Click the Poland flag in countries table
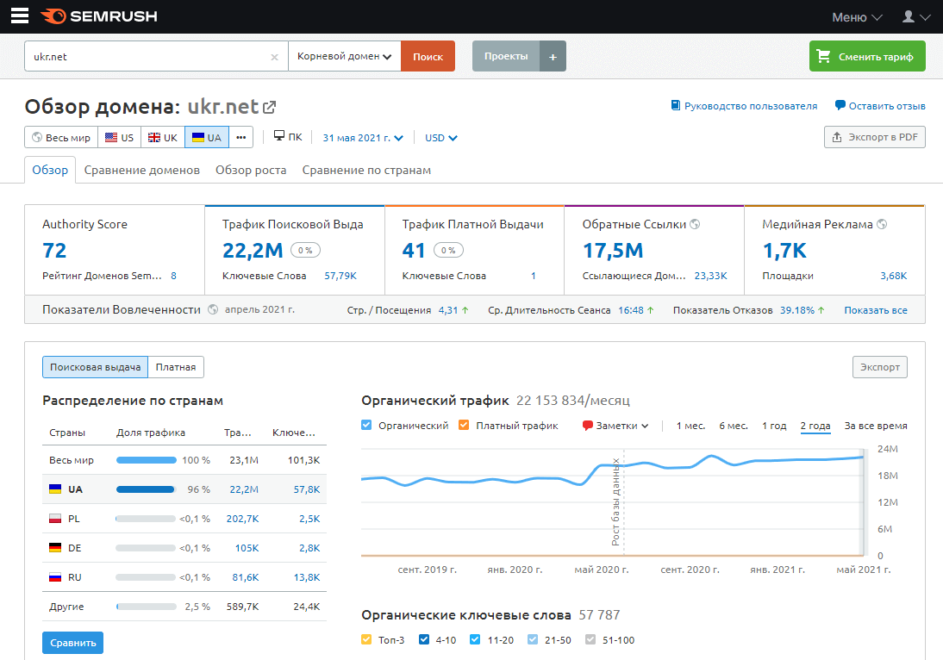 [54, 518]
